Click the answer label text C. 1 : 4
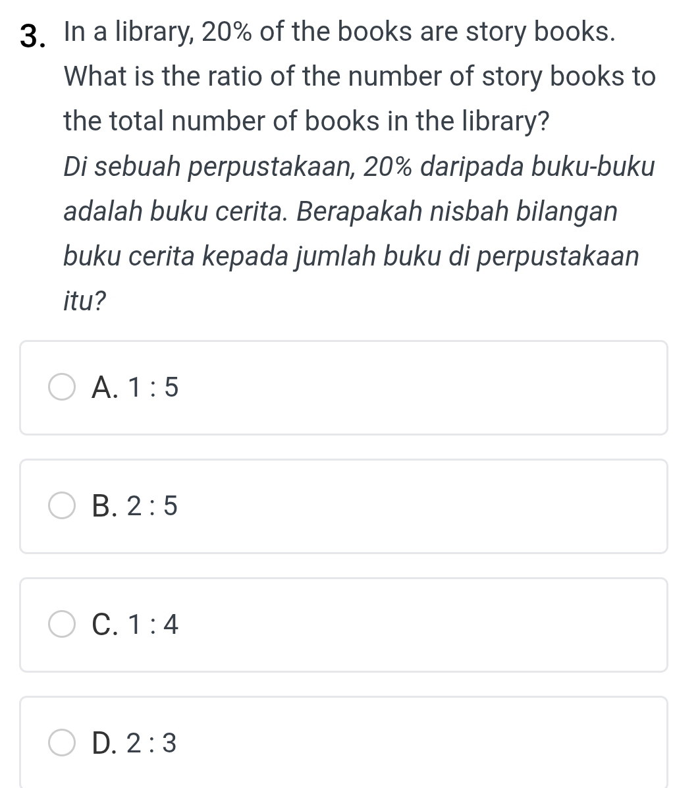 click(x=135, y=625)
